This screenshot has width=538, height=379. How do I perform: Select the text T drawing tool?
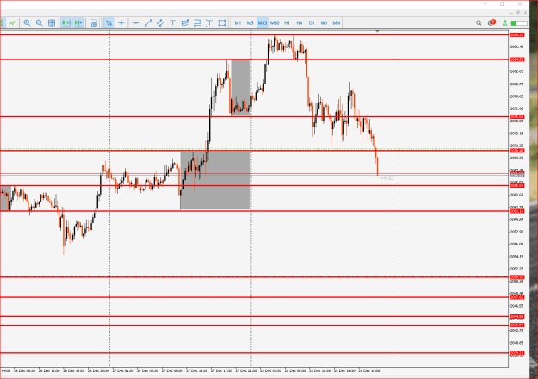point(172,23)
